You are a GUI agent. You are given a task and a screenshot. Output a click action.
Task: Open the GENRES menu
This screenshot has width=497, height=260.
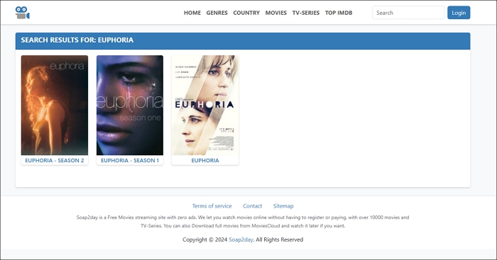pyautogui.click(x=217, y=13)
